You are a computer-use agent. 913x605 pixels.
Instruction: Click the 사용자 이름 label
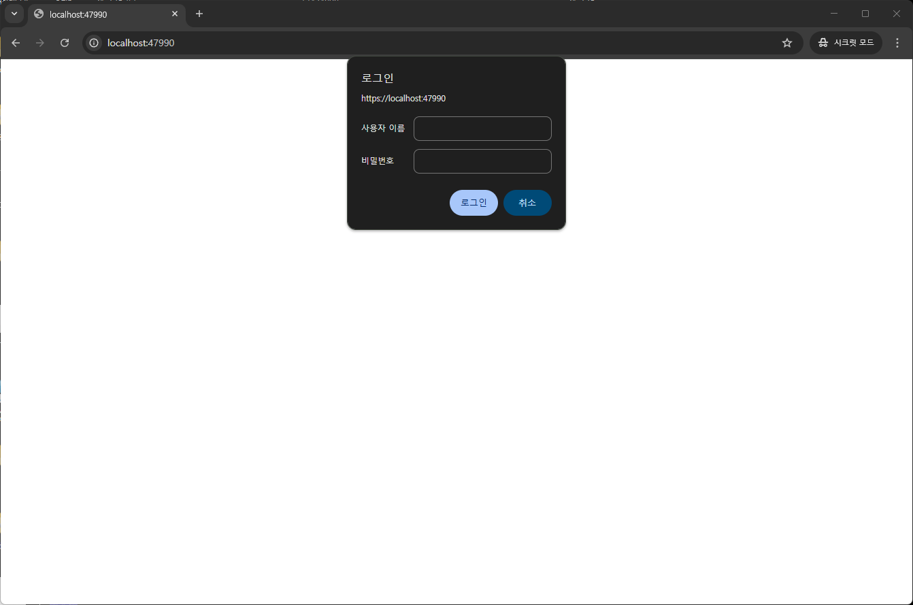383,129
